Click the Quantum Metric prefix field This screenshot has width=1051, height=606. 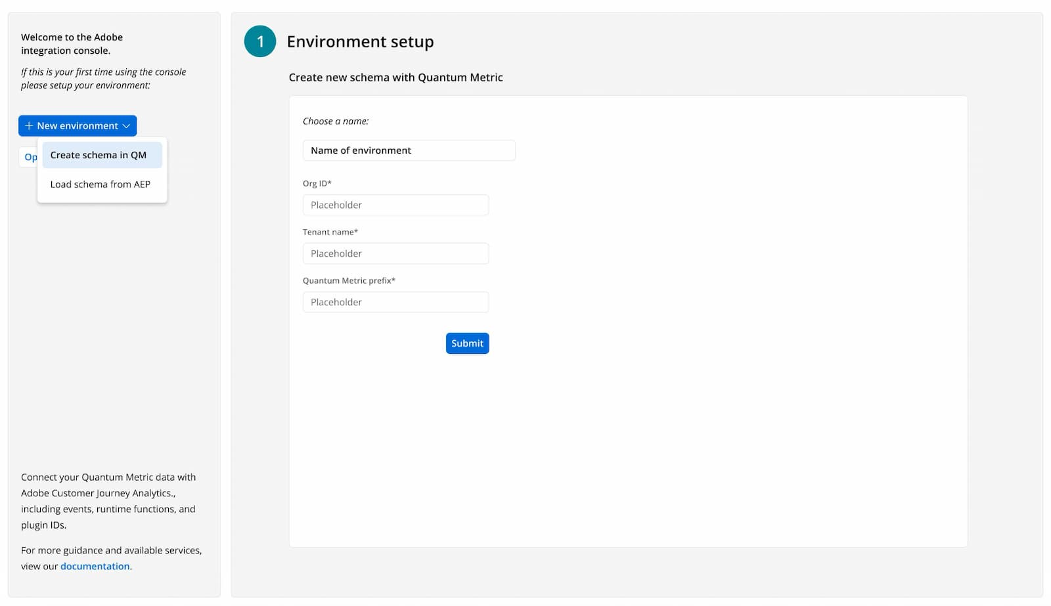[x=395, y=302]
